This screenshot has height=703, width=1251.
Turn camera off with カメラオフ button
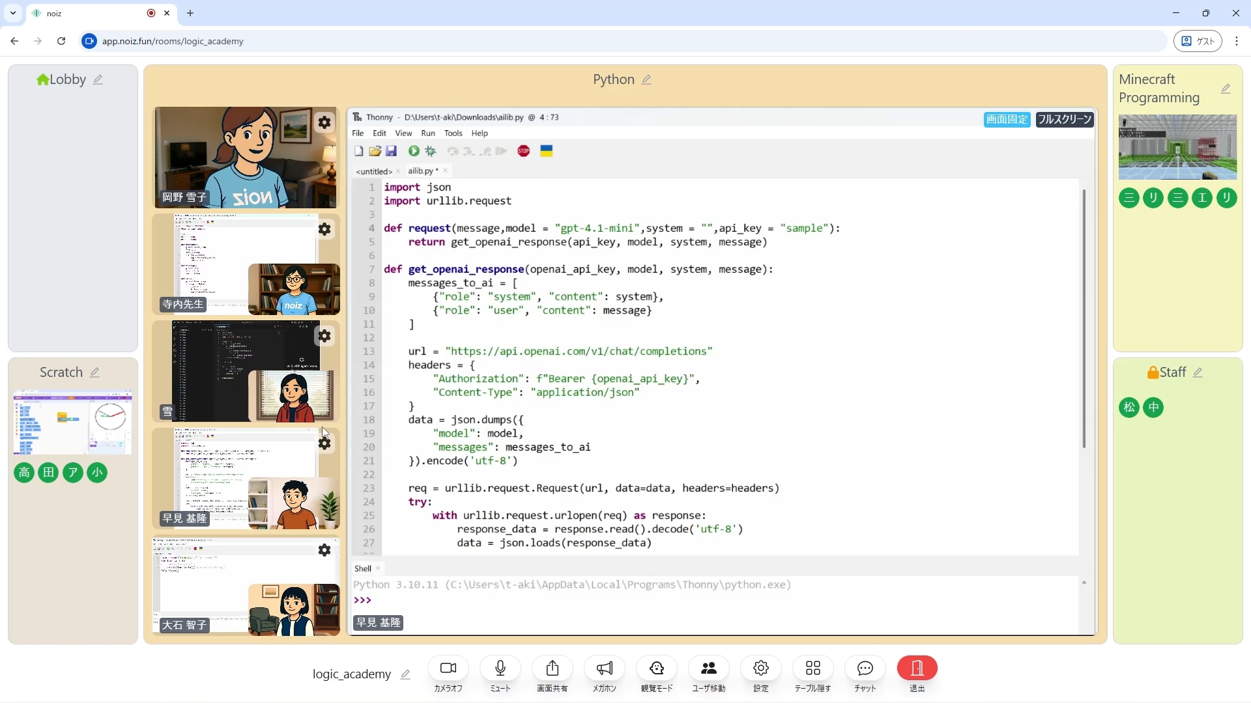(x=448, y=669)
